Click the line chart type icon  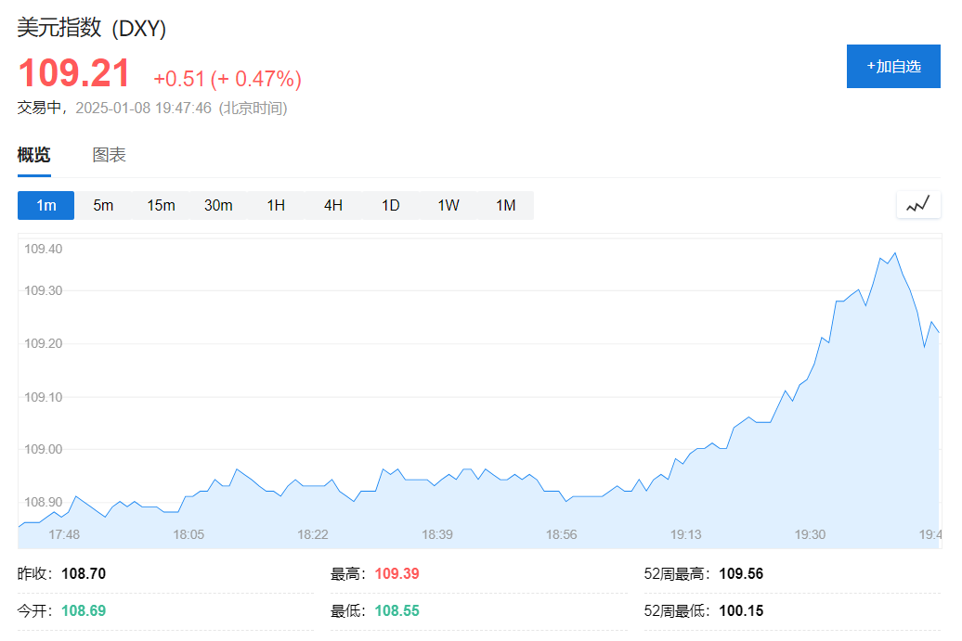917,205
